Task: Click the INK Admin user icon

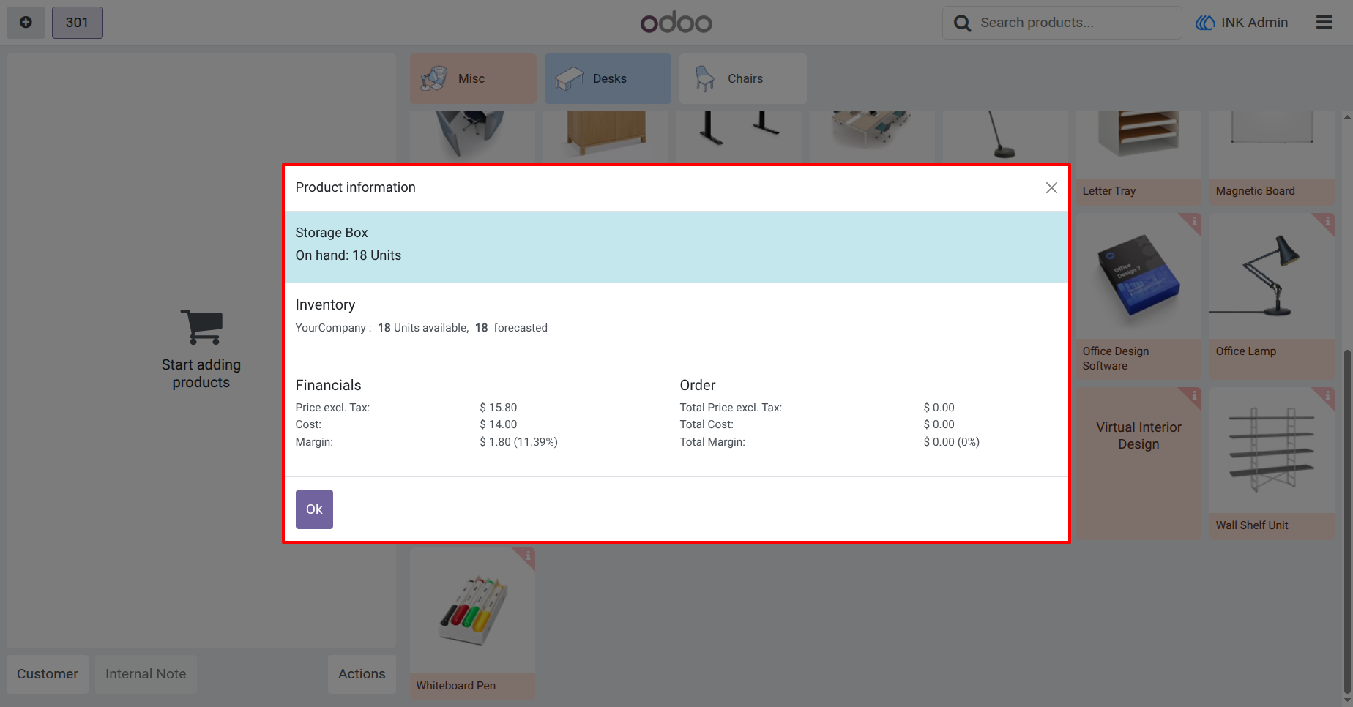Action: click(x=1205, y=23)
